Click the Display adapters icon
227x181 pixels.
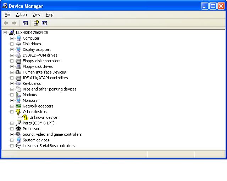click(x=18, y=49)
